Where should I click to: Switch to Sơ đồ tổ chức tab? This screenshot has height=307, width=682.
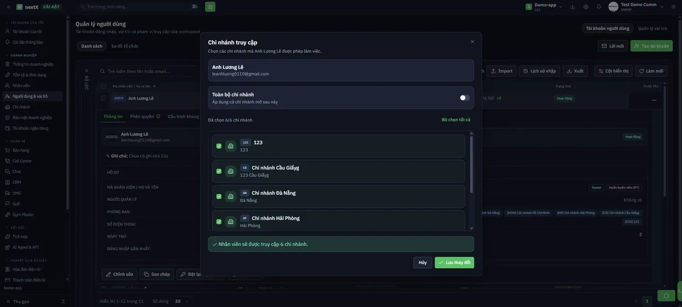125,46
